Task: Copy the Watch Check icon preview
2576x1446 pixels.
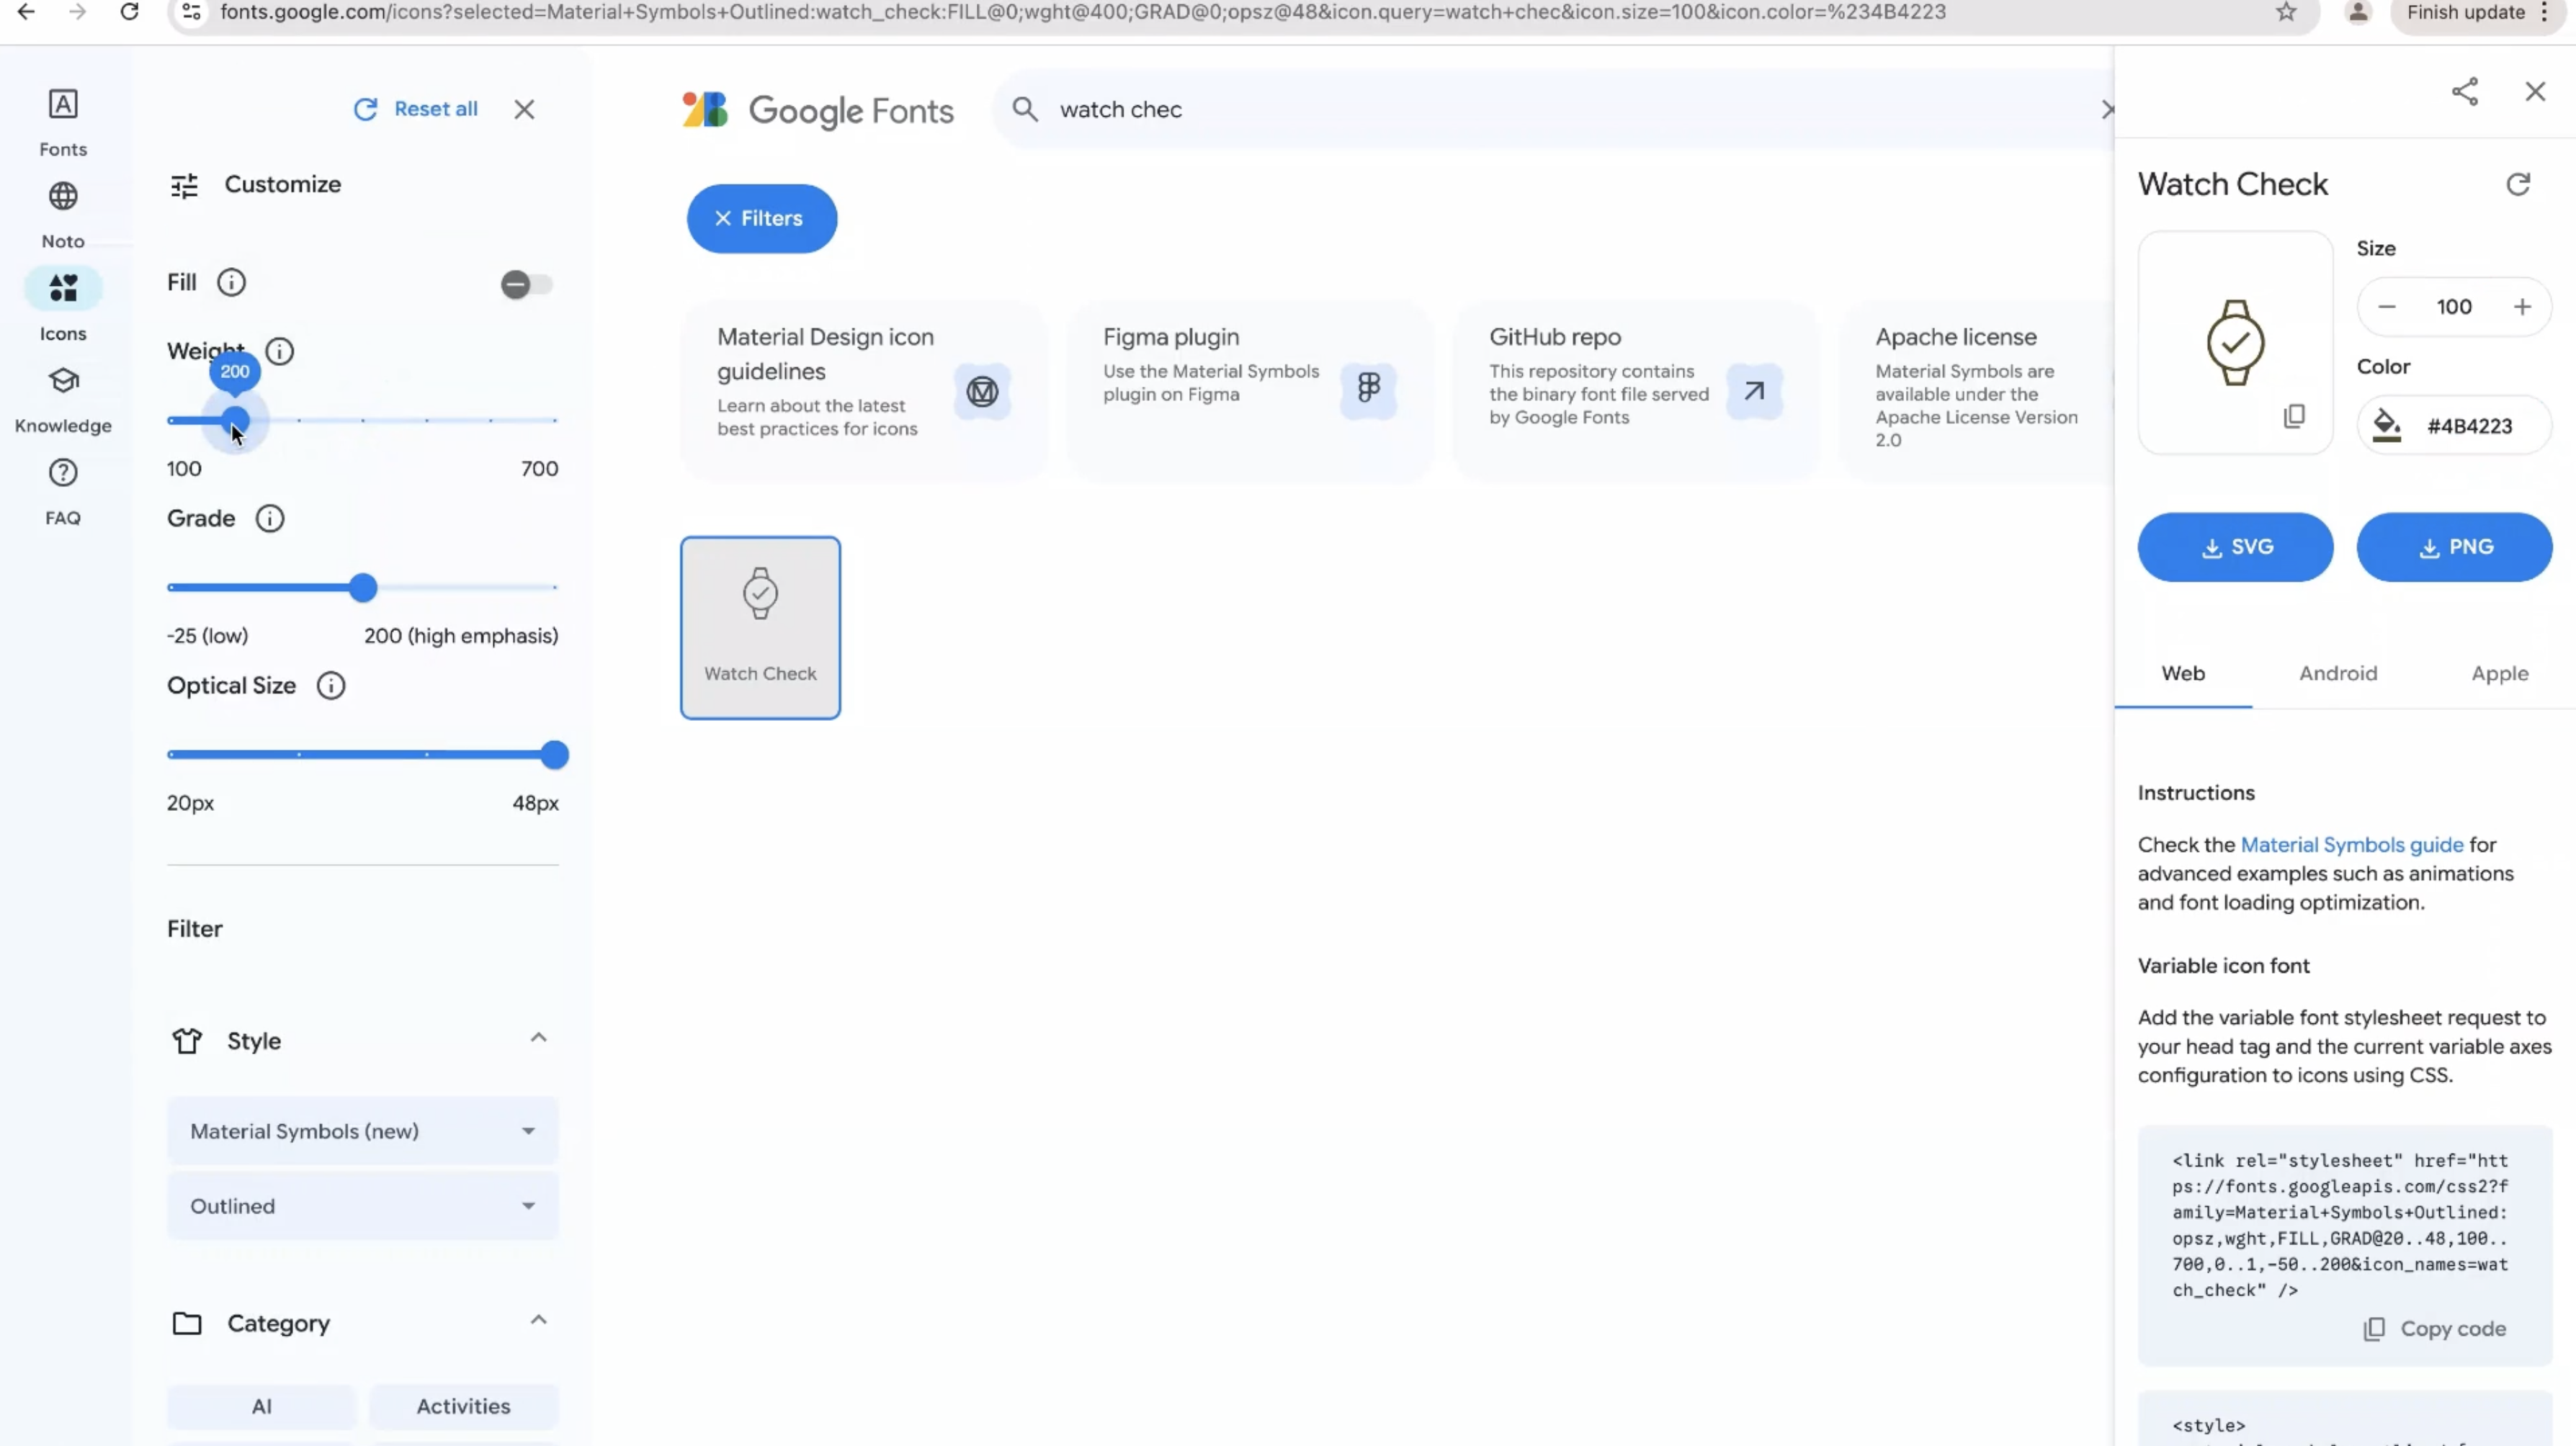Action: (2294, 416)
